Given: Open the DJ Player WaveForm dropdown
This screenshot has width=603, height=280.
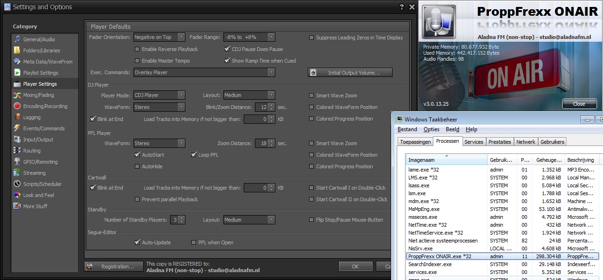Looking at the screenshot, I should point(159,107).
